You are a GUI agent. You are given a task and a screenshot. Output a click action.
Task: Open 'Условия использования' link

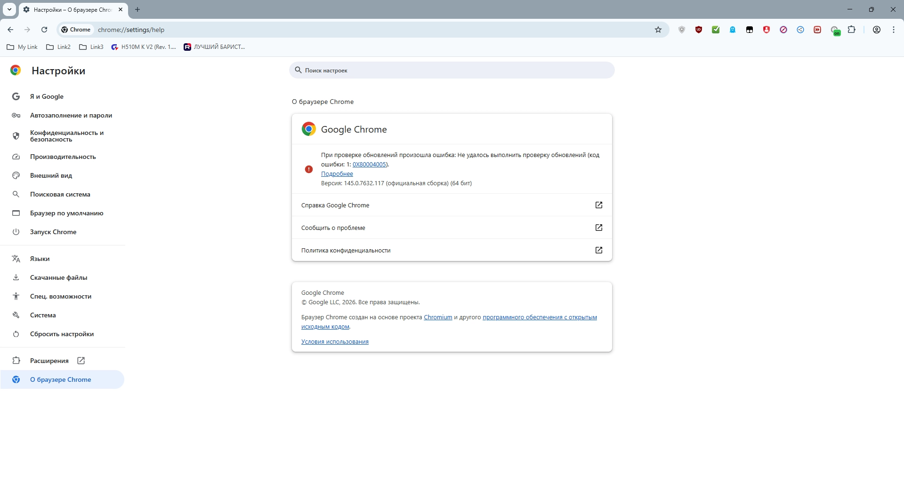(335, 342)
